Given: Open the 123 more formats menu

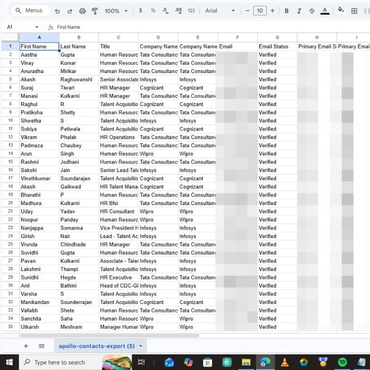Looking at the screenshot, I should coord(191,10).
